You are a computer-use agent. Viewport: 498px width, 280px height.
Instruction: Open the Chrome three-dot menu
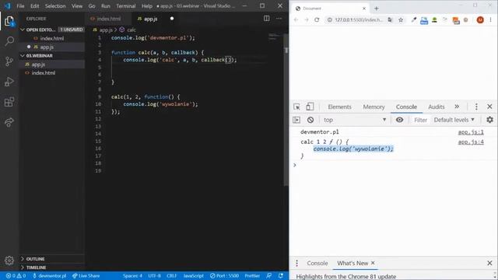(490, 19)
